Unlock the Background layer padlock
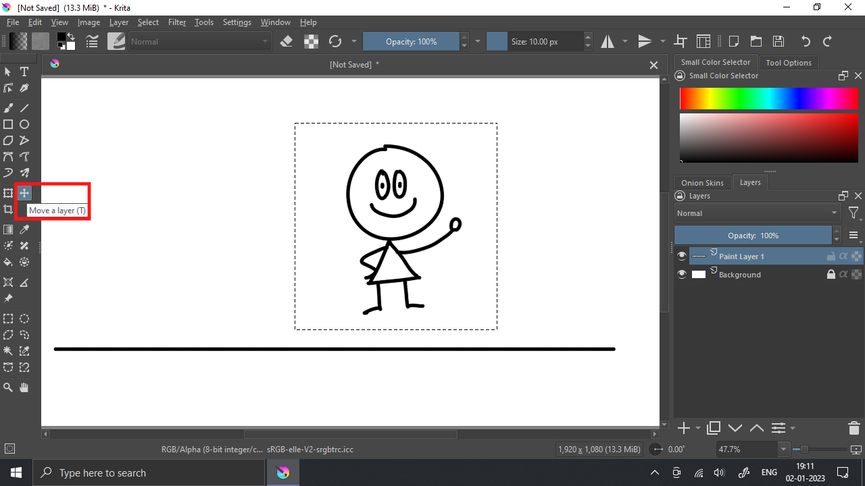 pyautogui.click(x=831, y=275)
